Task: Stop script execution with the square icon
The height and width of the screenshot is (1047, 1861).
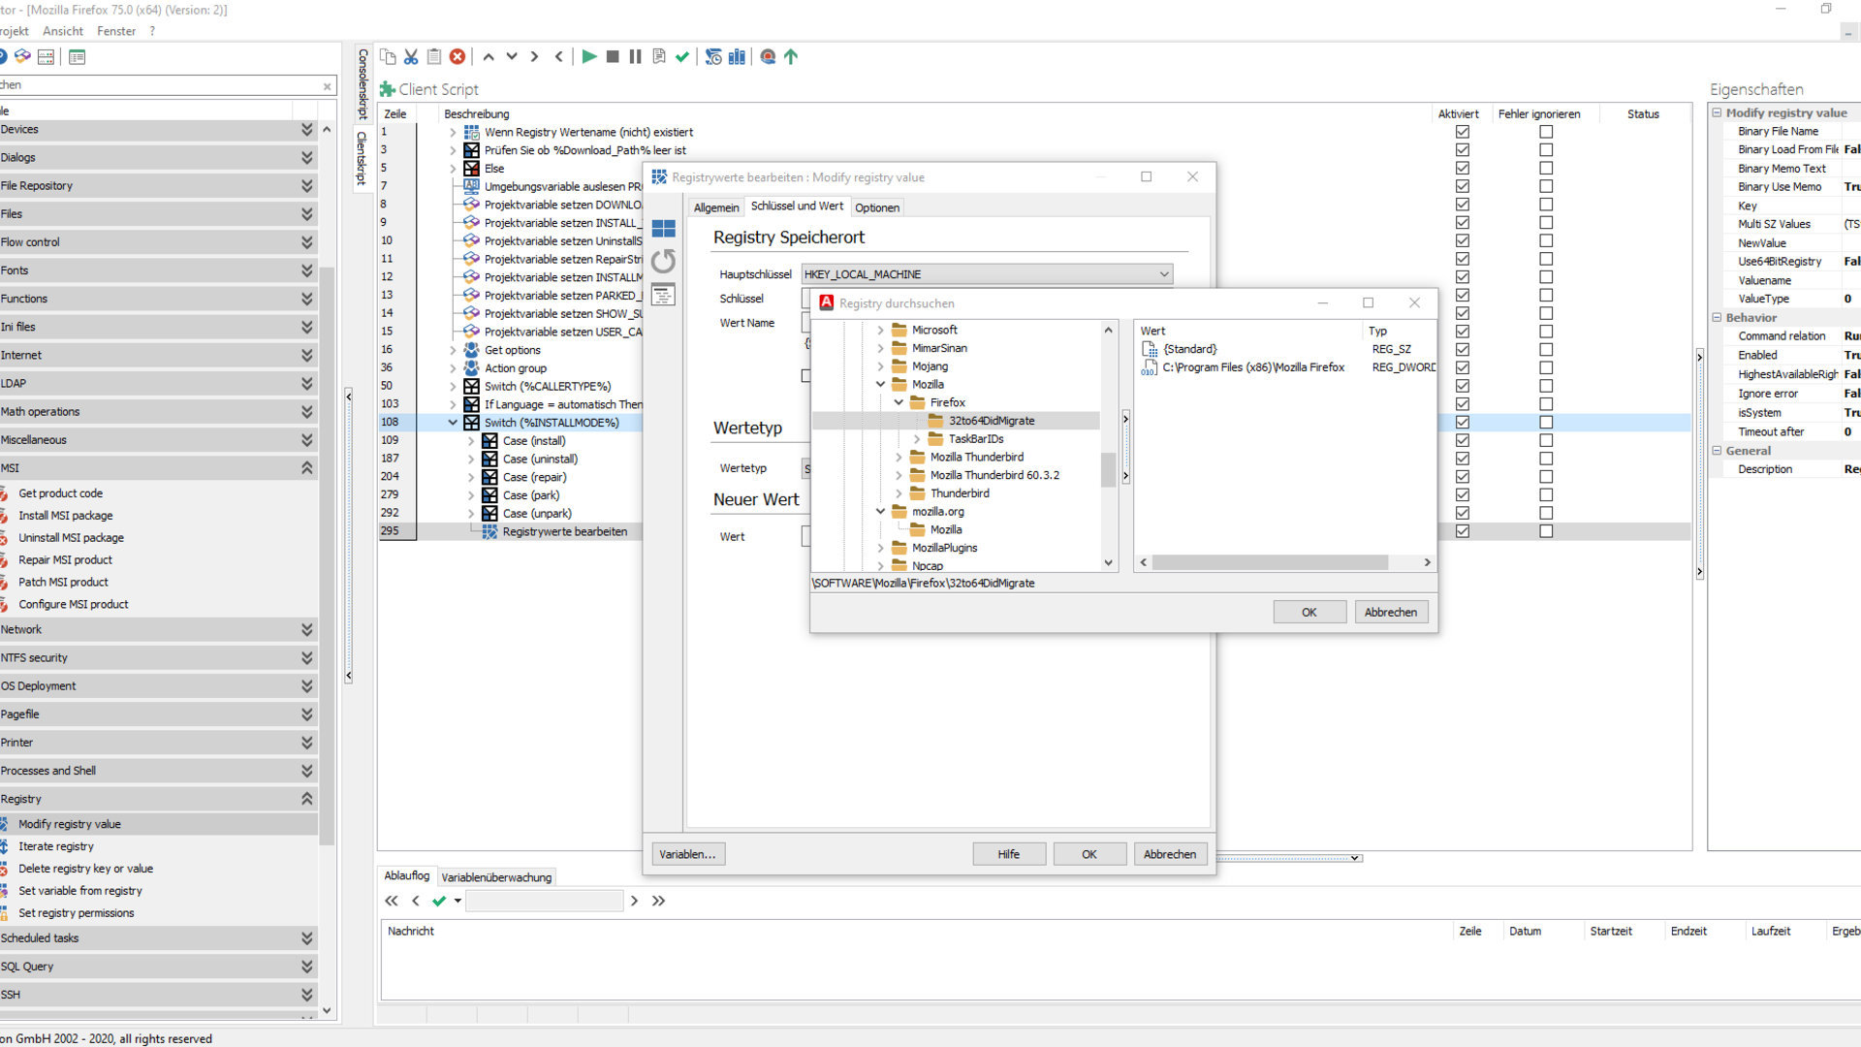Action: click(x=613, y=57)
